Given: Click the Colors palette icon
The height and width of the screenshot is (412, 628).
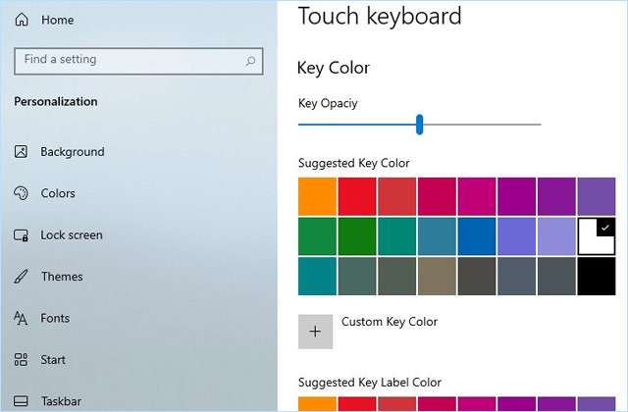Looking at the screenshot, I should coord(22,193).
